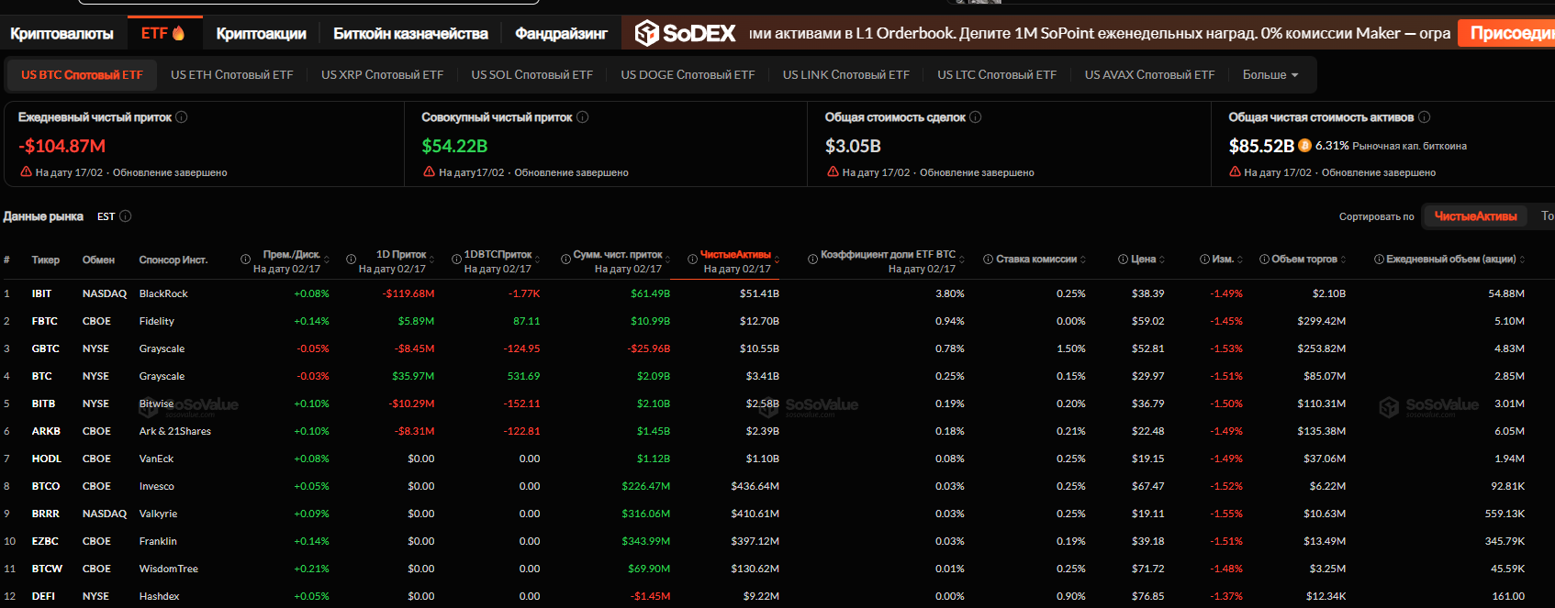Screen dimensions: 1555x608
Task: Click the SoDEX logo in banner
Action: point(686,34)
